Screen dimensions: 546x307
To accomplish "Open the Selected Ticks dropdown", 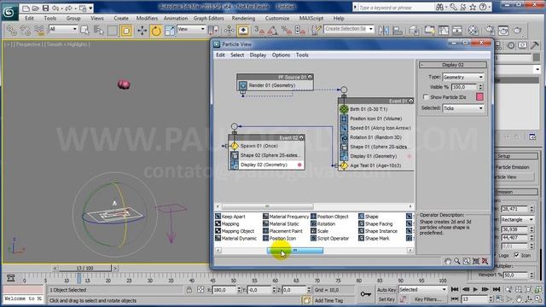I will (463, 108).
